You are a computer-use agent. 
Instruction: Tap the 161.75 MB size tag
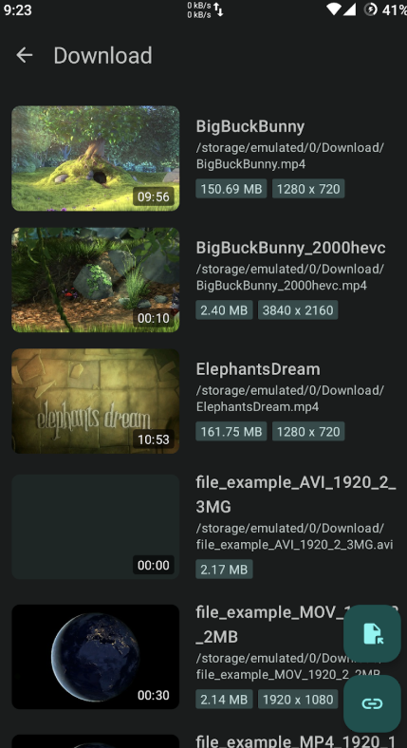point(231,432)
